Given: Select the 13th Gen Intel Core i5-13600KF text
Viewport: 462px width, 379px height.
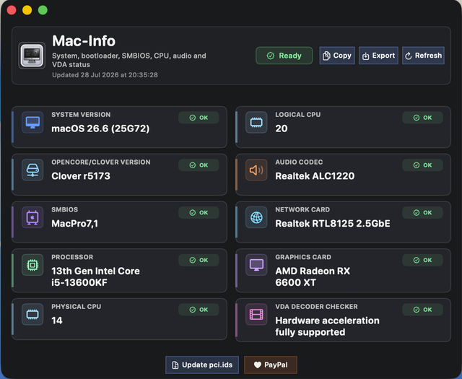Looking at the screenshot, I should pyautogui.click(x=95, y=276).
